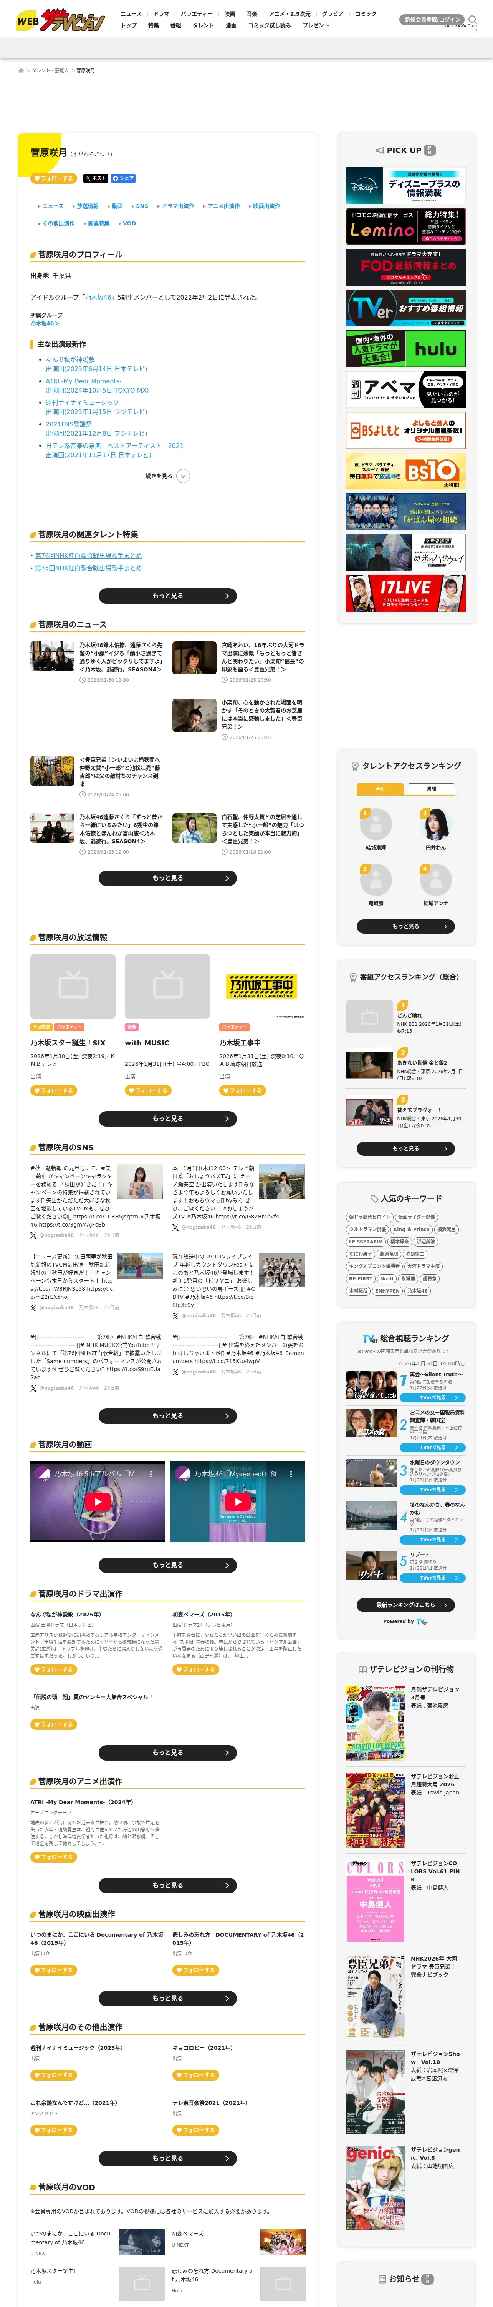Open the 17LIVE banner

(405, 593)
